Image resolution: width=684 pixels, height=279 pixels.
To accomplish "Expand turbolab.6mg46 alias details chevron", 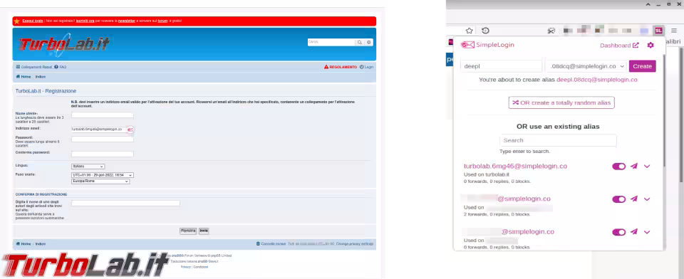I will (x=647, y=166).
